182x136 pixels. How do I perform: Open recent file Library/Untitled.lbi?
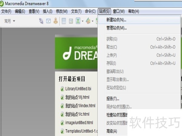[78, 89]
